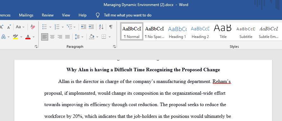This screenshot has height=121, width=282.
Task: Apply the Subtle Emphasis style
Action: 268,31
